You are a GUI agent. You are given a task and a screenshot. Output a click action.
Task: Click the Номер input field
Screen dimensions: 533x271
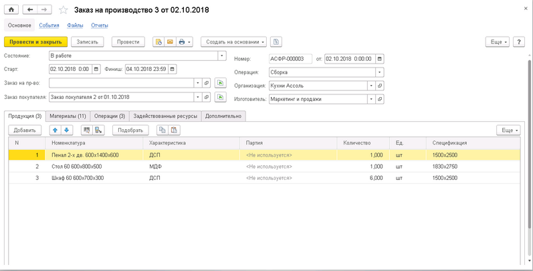tap(291, 59)
